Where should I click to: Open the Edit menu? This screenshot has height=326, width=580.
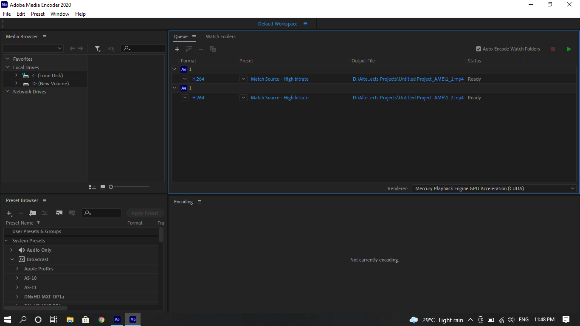[21, 14]
